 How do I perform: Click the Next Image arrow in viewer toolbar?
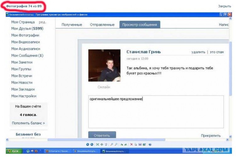[x=92, y=145]
